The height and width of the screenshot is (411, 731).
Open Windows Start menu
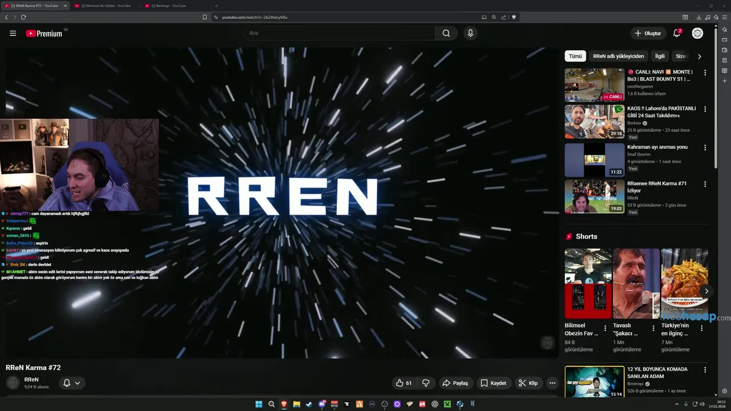click(259, 404)
